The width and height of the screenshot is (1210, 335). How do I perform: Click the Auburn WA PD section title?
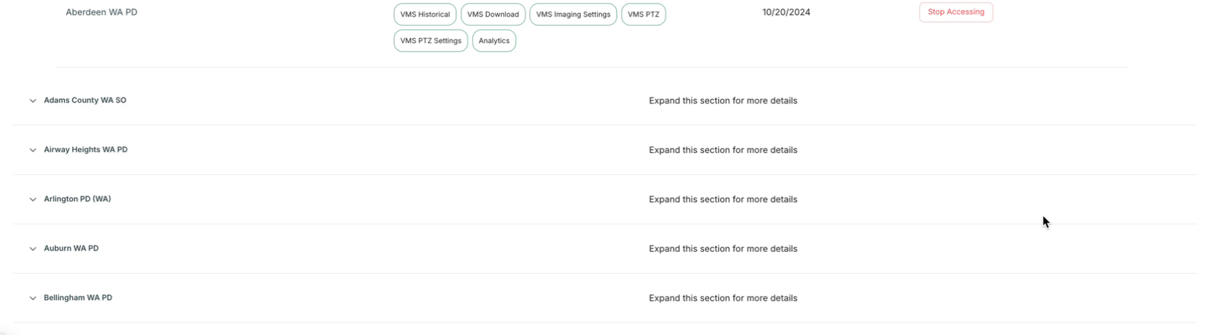point(71,248)
